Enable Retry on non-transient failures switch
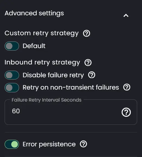Screen dimensions: 142x157 pos(12,88)
